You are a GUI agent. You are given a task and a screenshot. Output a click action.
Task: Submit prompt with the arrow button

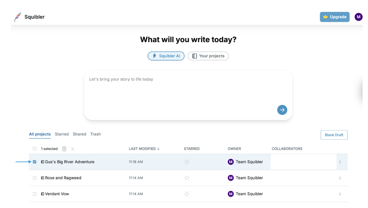282,110
